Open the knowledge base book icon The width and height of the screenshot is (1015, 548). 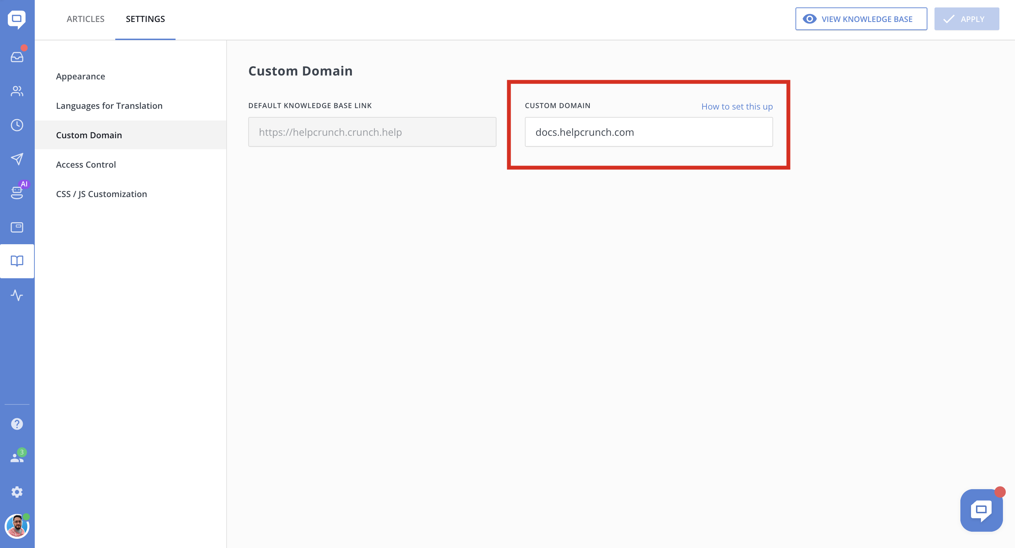[17, 261]
